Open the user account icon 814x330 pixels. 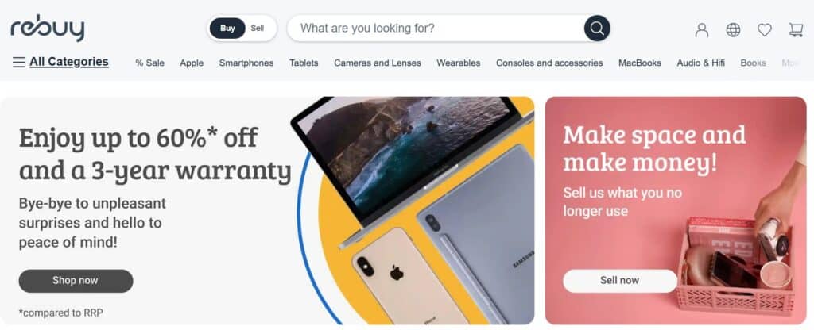(702, 30)
